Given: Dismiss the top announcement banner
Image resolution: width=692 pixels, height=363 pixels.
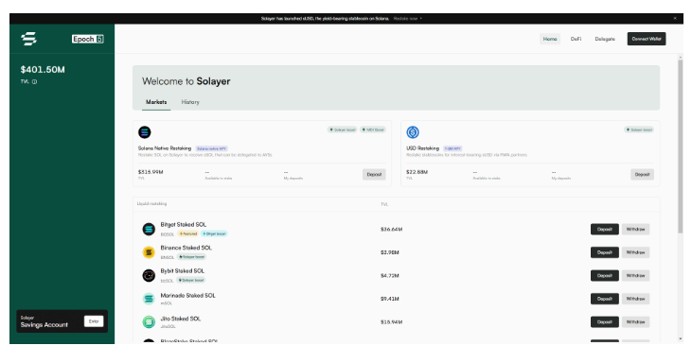Looking at the screenshot, I should coord(675,19).
